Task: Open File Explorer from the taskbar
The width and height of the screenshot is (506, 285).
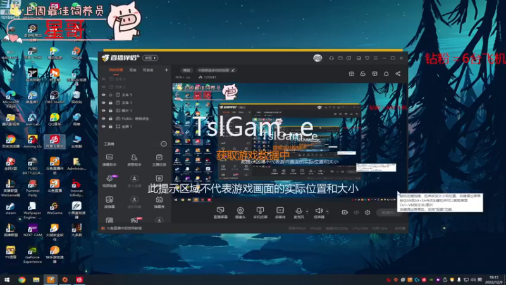Action: [36, 279]
